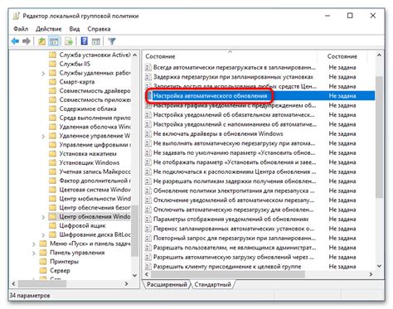
Task: Click the Up one level folder icon
Action: pyautogui.click(x=41, y=41)
